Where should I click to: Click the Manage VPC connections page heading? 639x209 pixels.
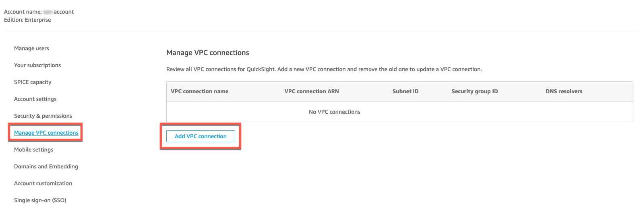click(208, 53)
